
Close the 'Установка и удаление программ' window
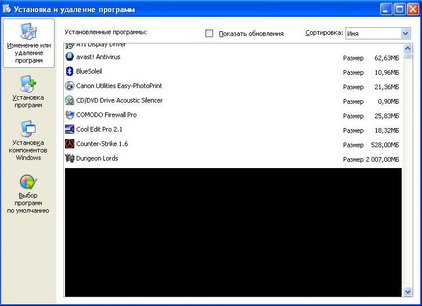point(413,9)
